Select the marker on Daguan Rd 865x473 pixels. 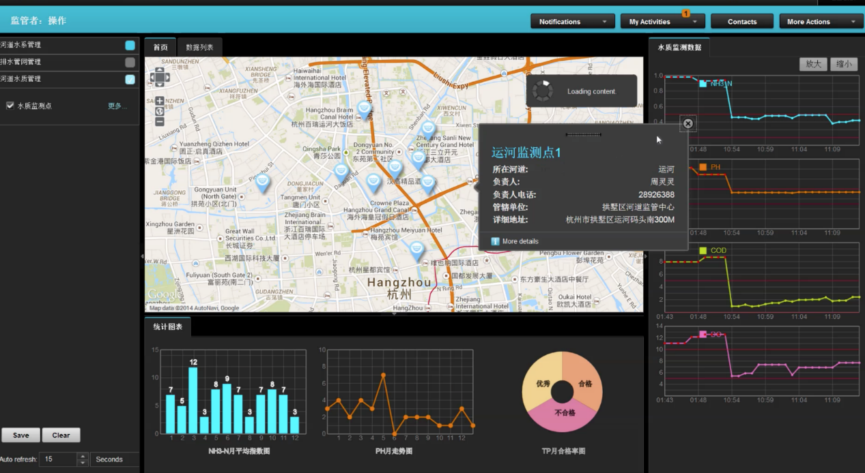pos(341,172)
